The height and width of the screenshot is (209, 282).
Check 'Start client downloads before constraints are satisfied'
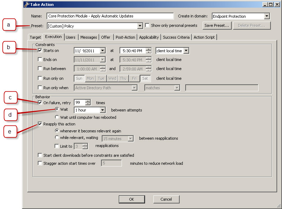click(x=40, y=155)
